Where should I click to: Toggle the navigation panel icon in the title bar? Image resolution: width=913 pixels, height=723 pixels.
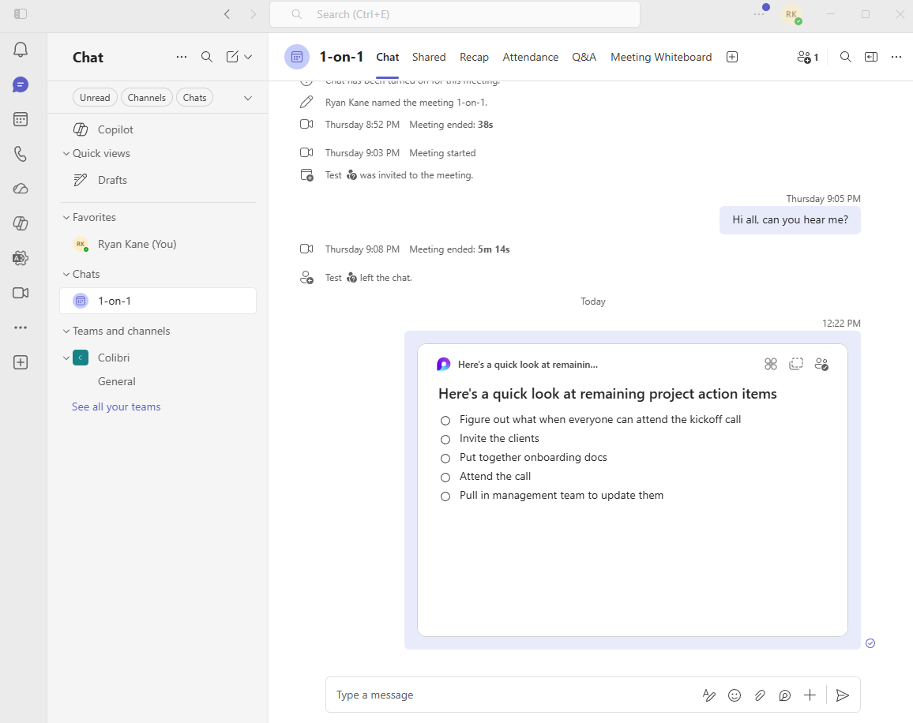[21, 14]
